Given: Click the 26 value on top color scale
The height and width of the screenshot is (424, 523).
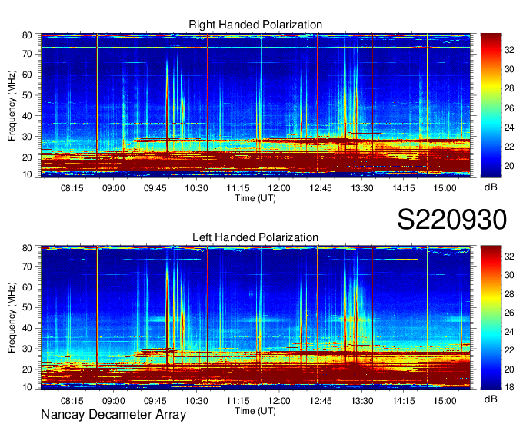Looking at the screenshot, I should pos(509,108).
